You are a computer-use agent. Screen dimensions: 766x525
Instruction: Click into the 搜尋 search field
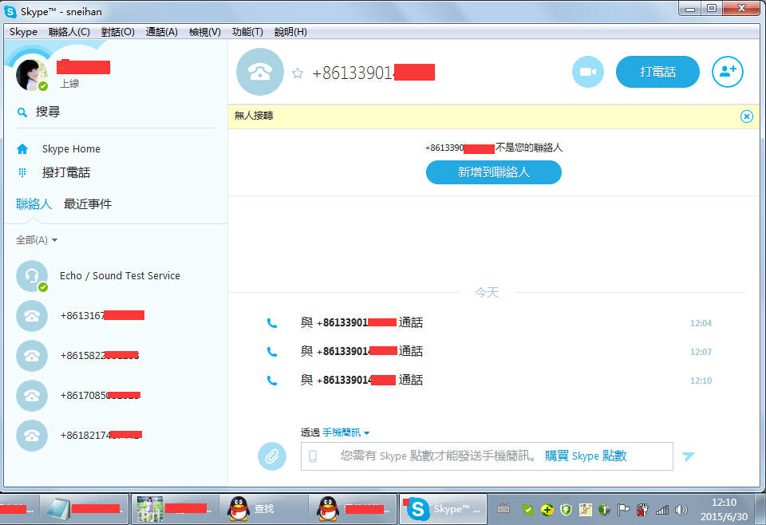click(115, 112)
